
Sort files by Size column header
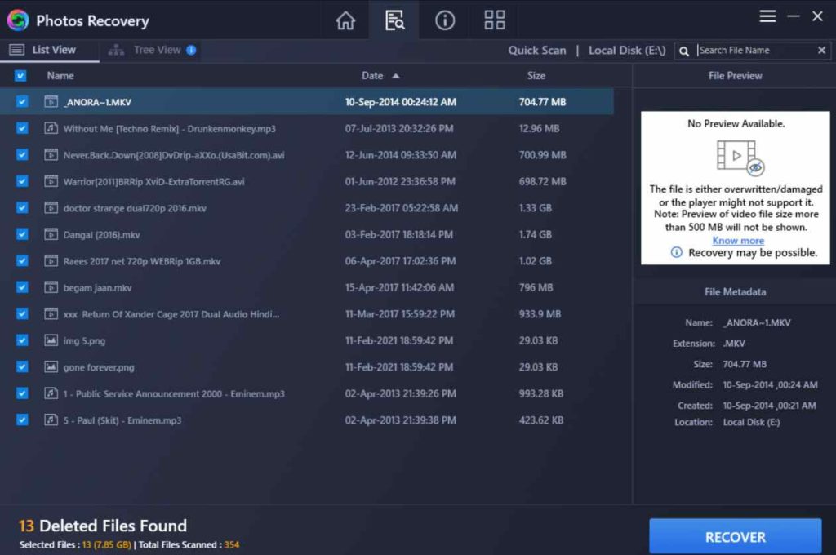click(536, 76)
